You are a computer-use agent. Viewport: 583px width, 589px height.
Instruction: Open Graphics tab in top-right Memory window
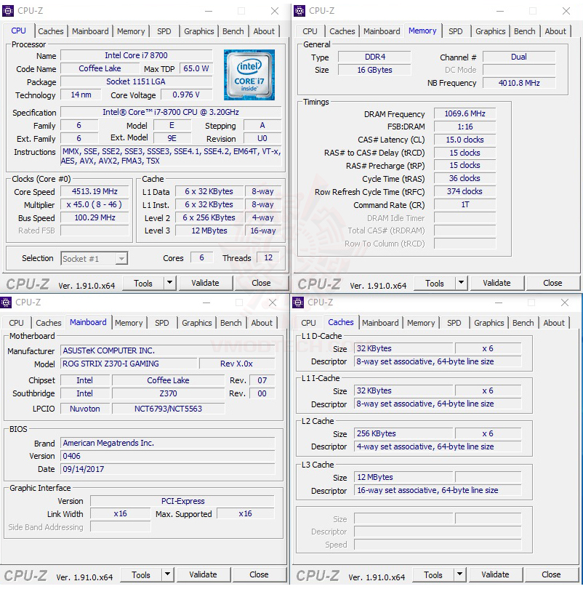pyautogui.click(x=490, y=31)
